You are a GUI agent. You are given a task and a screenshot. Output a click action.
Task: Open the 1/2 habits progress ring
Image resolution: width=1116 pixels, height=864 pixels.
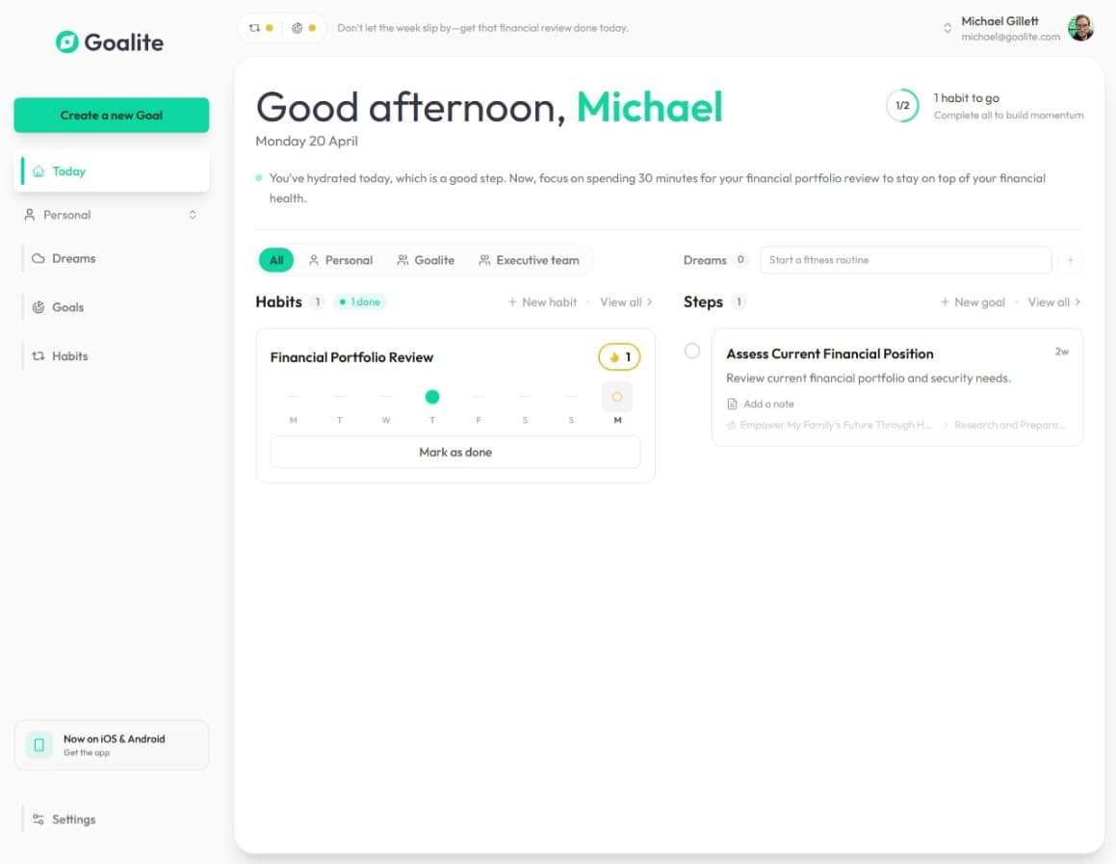(x=902, y=106)
